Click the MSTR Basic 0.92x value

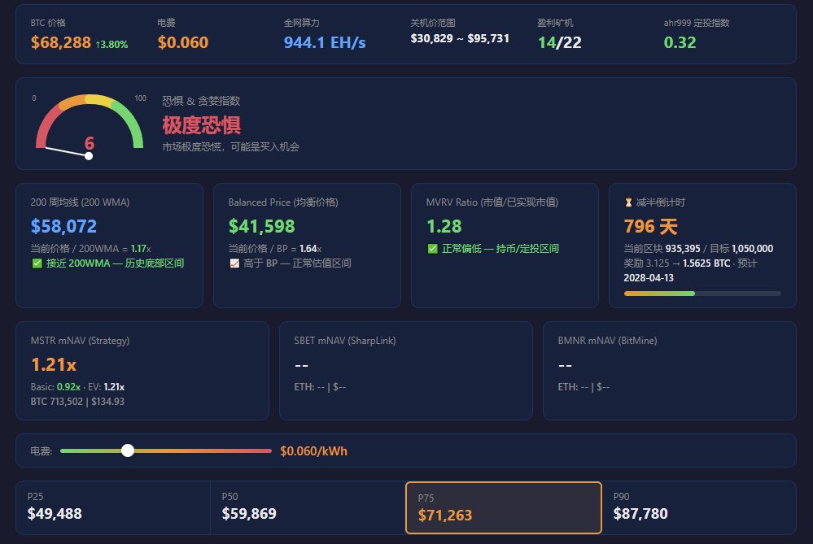click(x=68, y=387)
